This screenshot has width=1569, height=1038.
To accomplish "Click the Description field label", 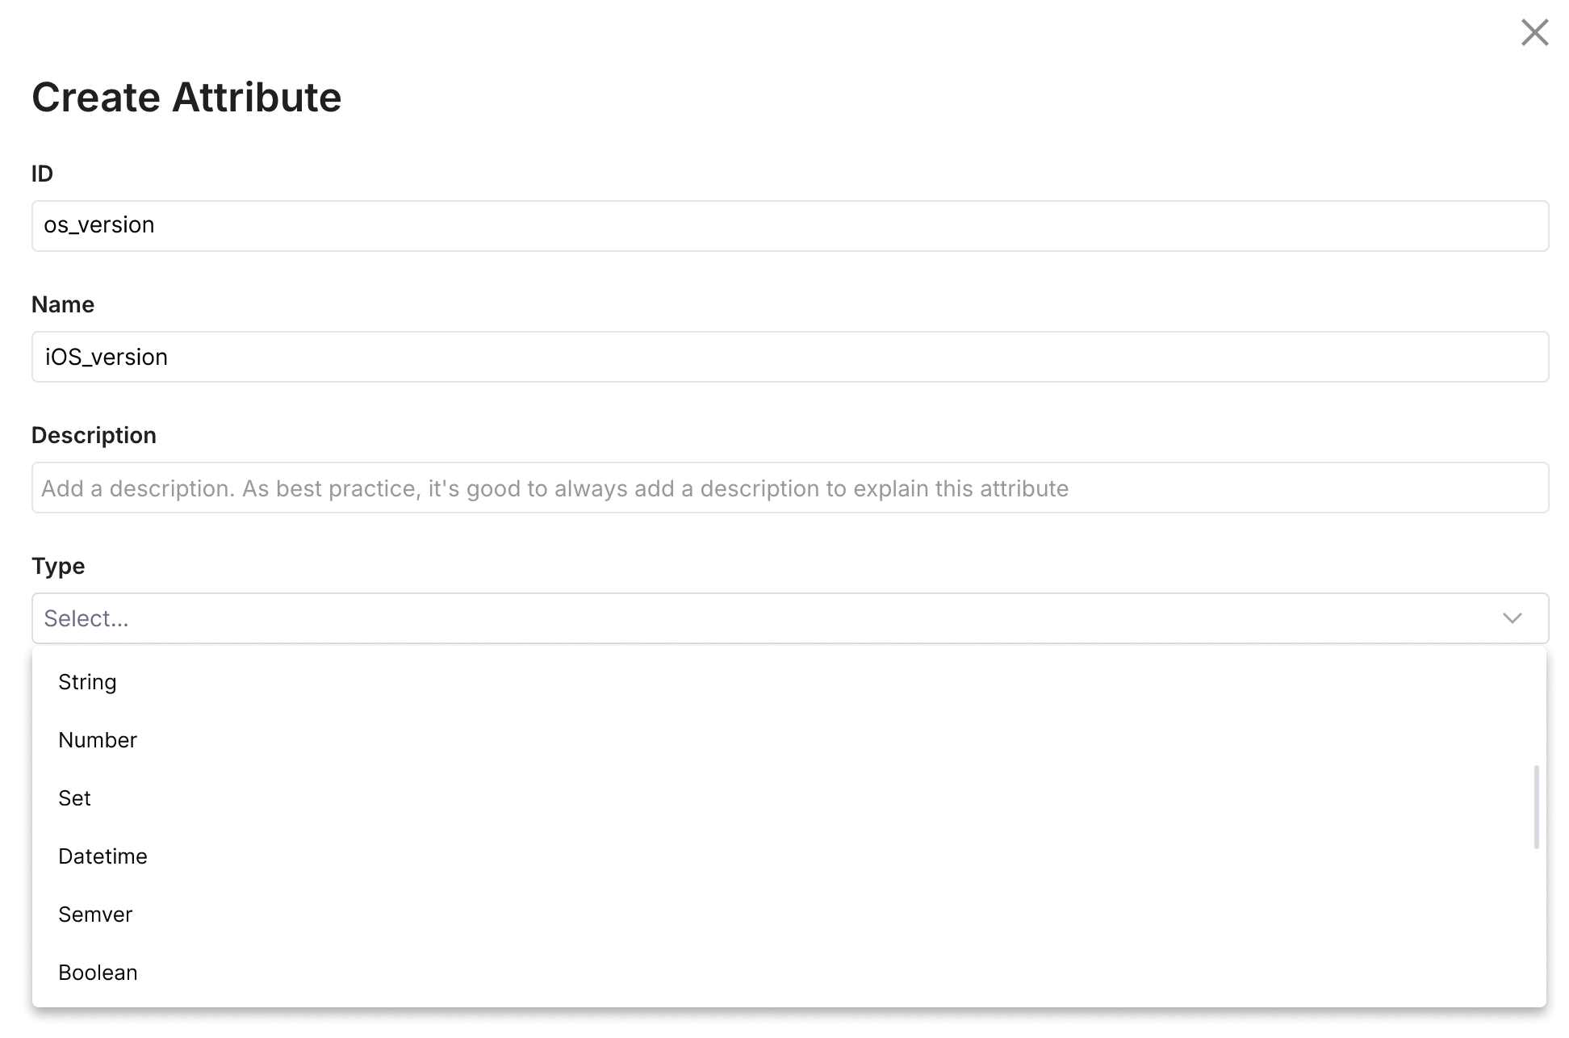I will coord(94,435).
